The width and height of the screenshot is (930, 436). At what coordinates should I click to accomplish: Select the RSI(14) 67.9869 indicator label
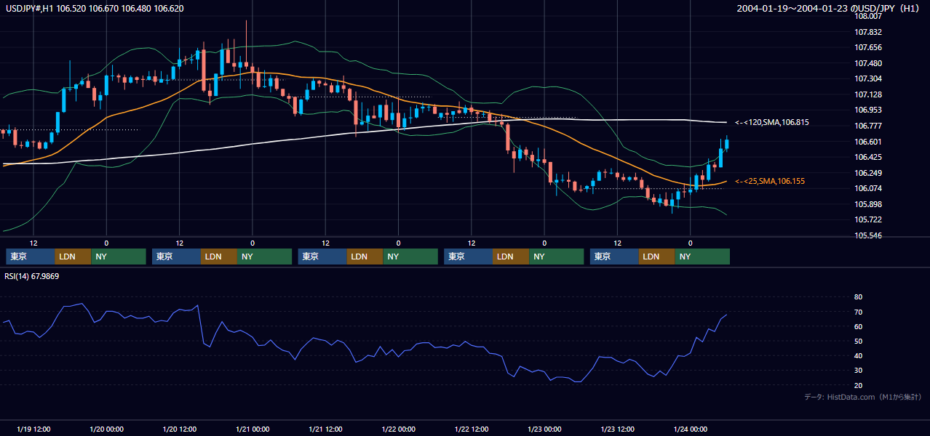pos(32,276)
